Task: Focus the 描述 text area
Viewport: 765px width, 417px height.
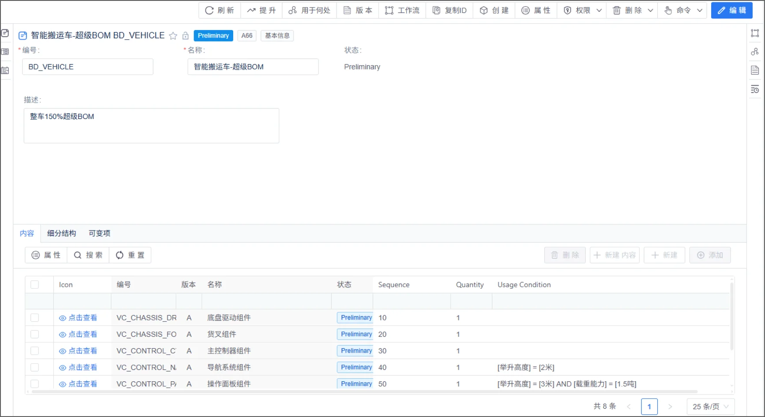Action: tap(151, 126)
